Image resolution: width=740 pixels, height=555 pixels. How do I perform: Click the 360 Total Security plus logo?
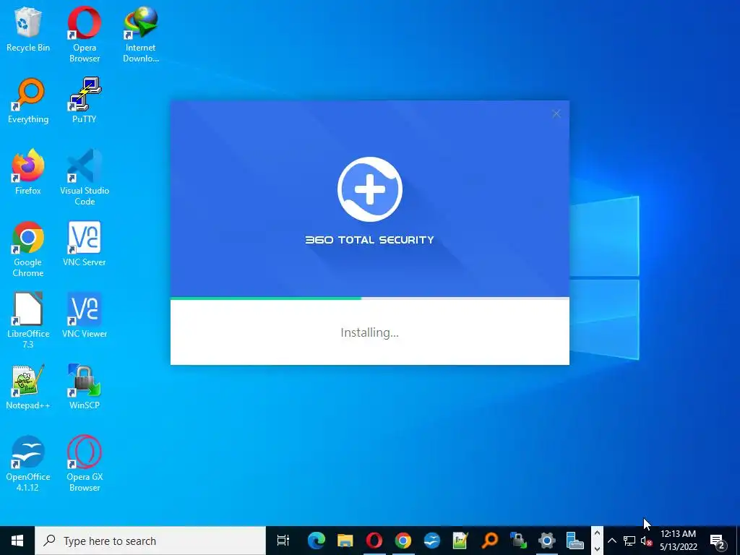pos(370,189)
